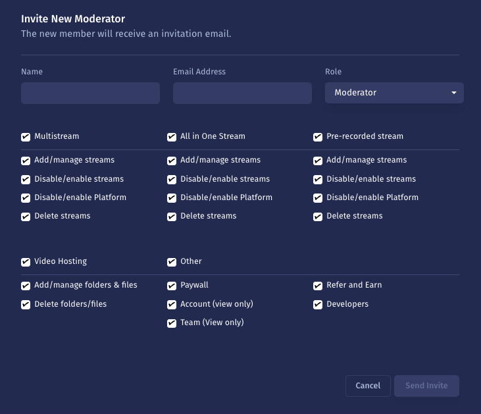Uncheck the Paywall permission
Image resolution: width=481 pixels, height=414 pixels.
point(172,286)
